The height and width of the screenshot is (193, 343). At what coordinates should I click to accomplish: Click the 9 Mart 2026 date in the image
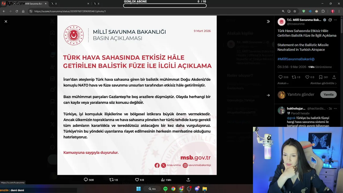click(x=202, y=31)
